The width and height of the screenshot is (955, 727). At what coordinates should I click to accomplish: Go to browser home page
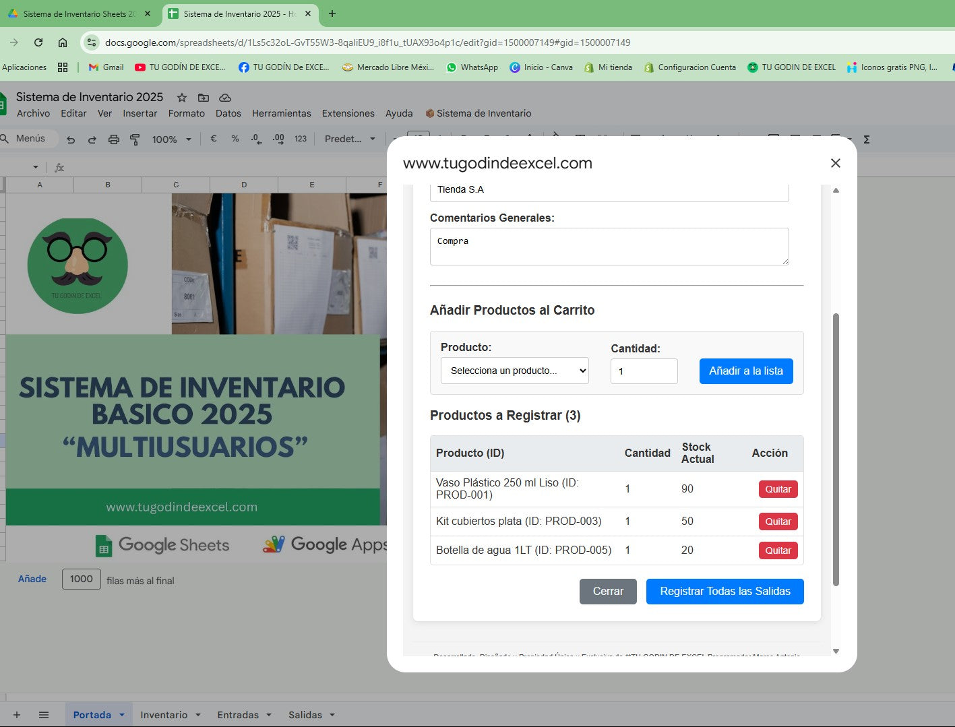pyautogui.click(x=63, y=42)
